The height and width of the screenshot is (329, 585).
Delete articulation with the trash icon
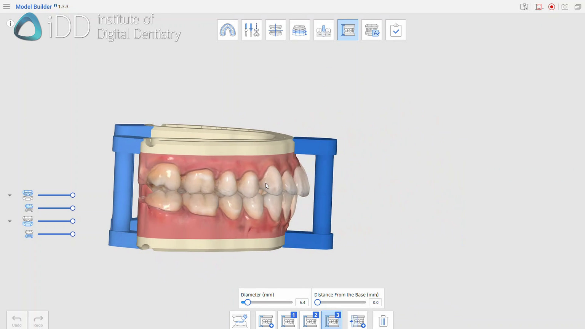[383, 320]
